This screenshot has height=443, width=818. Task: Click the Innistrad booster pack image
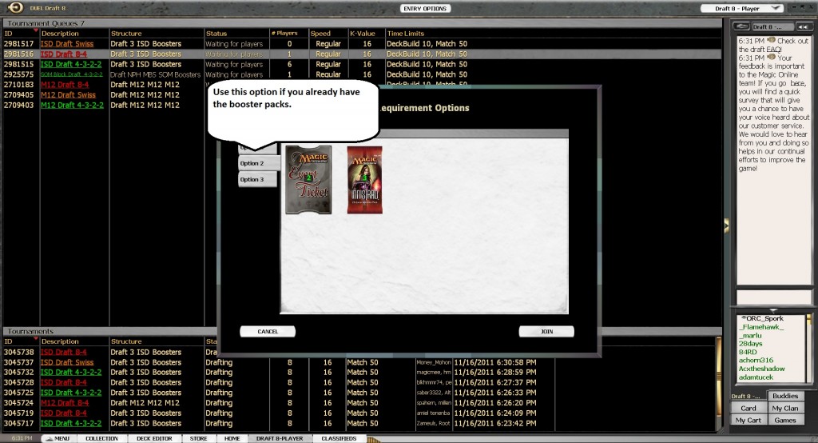364,180
